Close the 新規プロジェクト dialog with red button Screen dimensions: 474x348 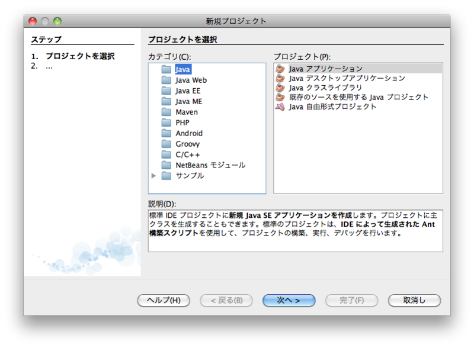(33, 21)
